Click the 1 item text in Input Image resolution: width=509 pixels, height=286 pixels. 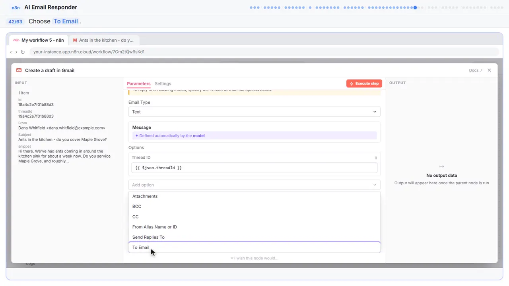tap(23, 93)
